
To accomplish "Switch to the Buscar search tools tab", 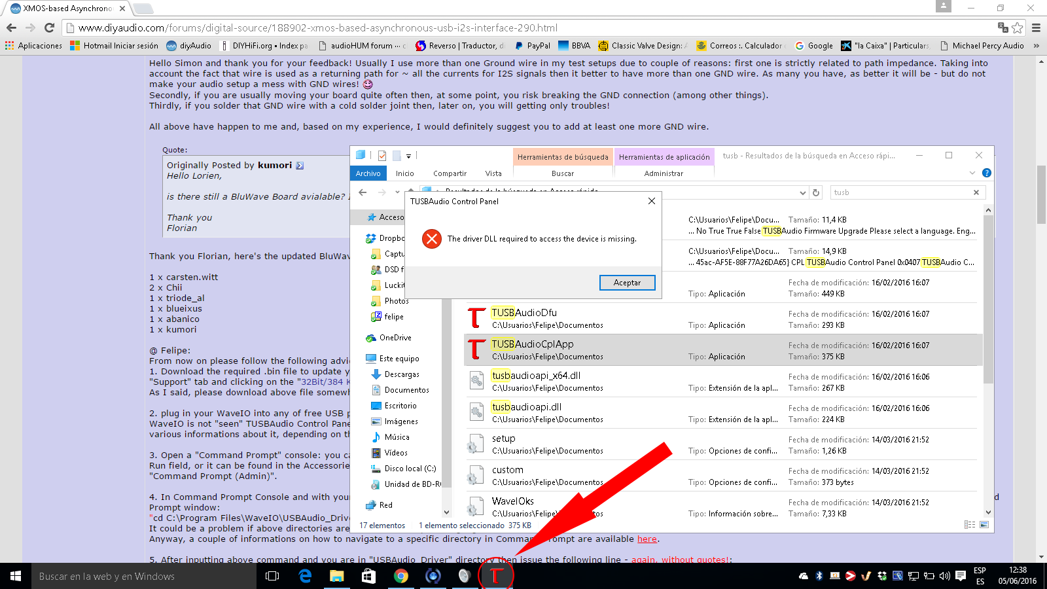I will (563, 173).
